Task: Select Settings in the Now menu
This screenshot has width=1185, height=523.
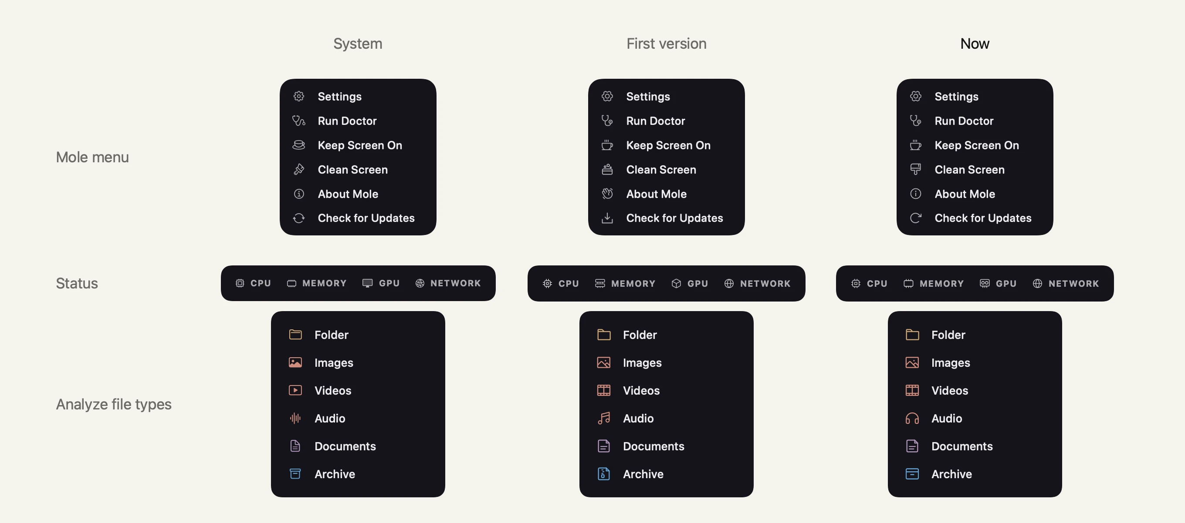Action: [x=975, y=97]
